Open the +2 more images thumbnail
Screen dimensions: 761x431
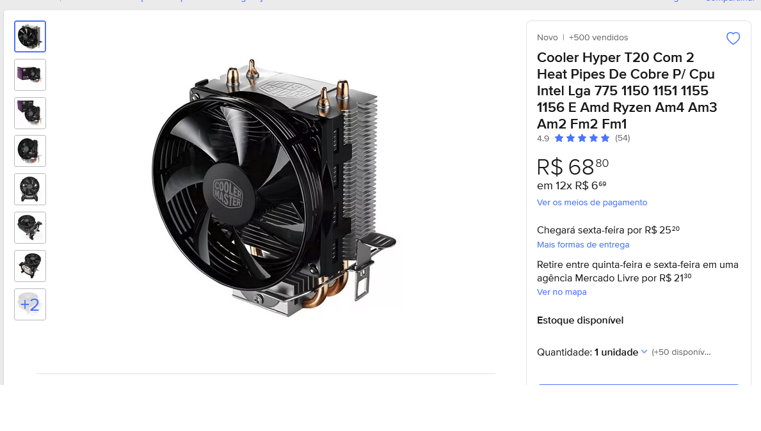point(30,304)
